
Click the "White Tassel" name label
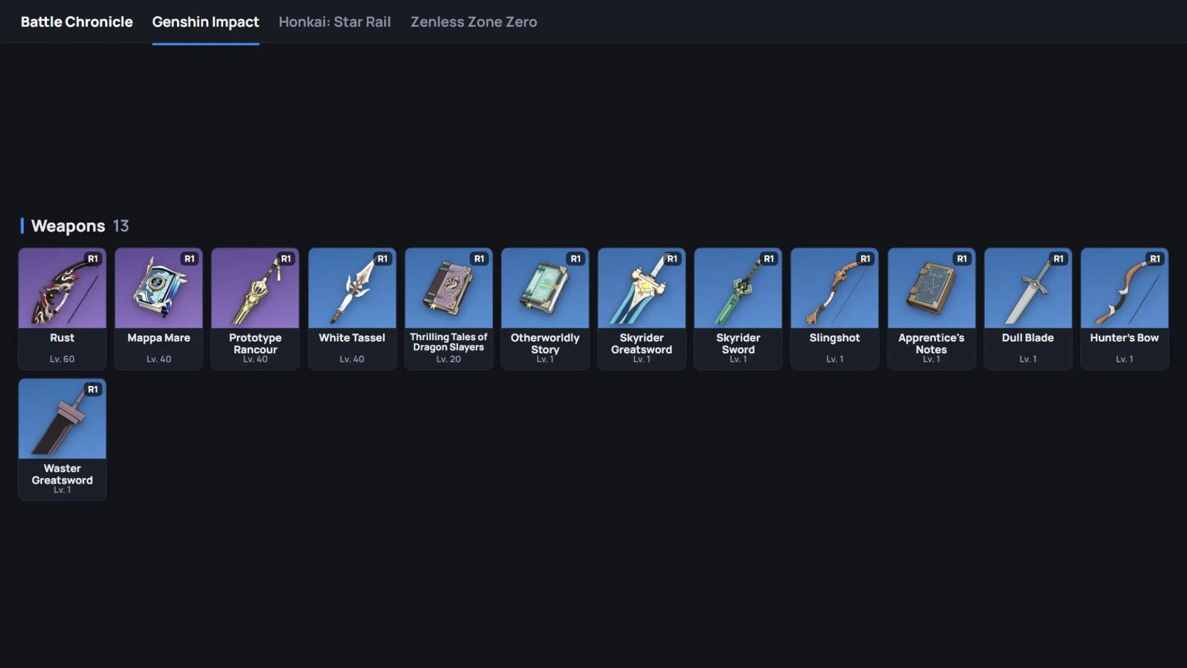click(x=352, y=338)
